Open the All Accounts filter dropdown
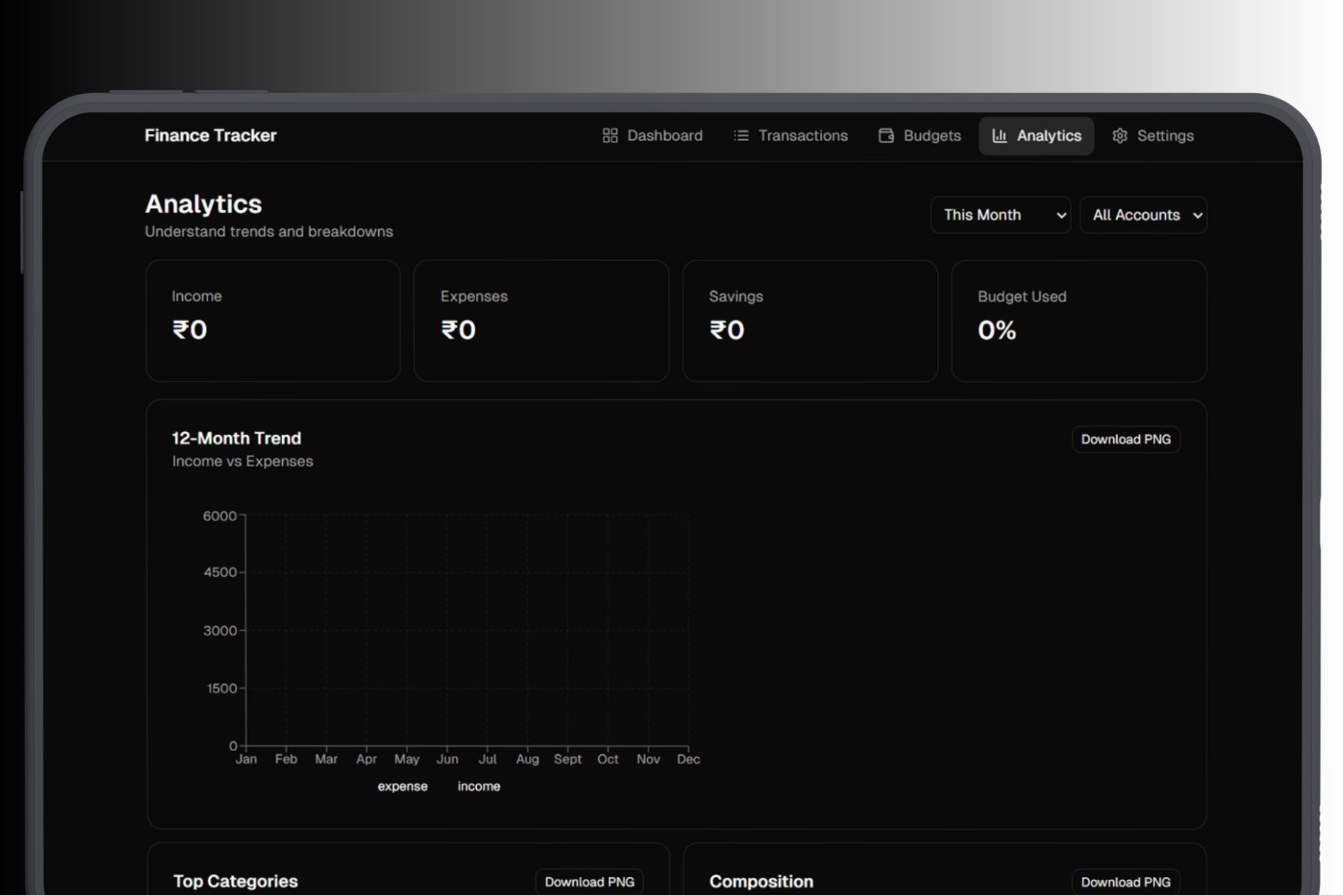Image resolution: width=1343 pixels, height=895 pixels. pyautogui.click(x=1142, y=215)
